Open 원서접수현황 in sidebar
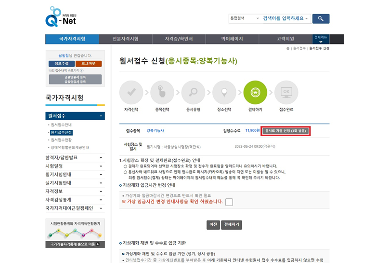Viewport: 389px width, 263px height. [61, 140]
